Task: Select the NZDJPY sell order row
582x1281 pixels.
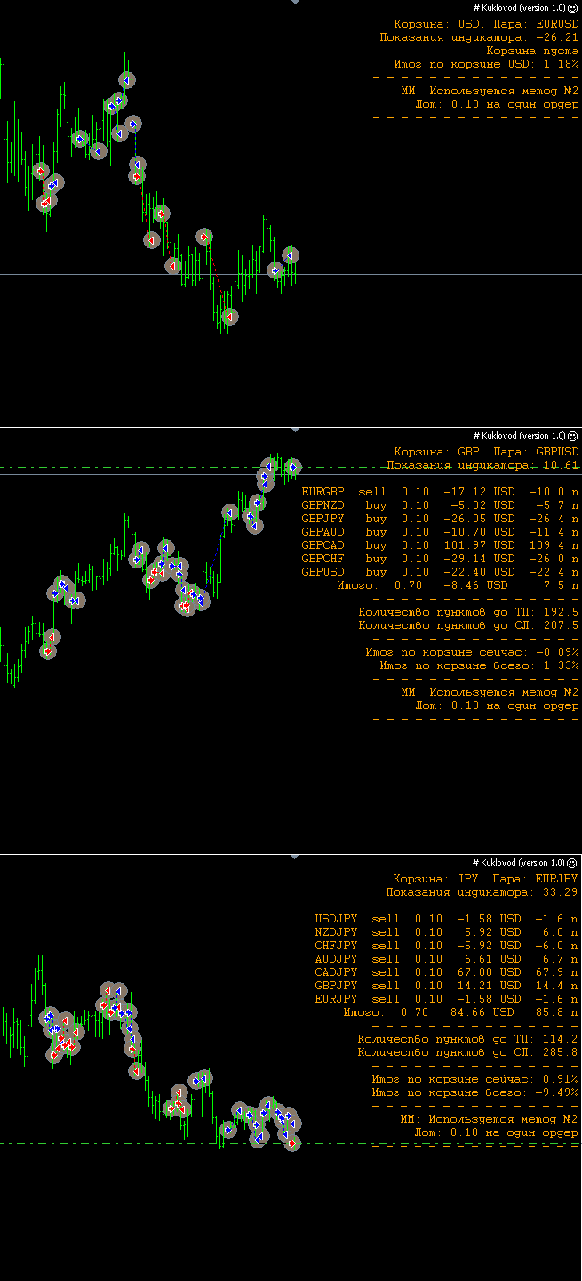Action: 447,932
